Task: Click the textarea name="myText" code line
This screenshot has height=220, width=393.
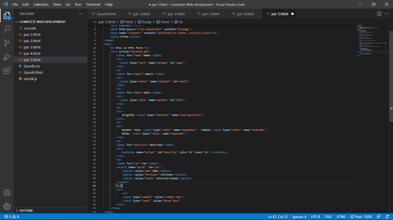Action: coord(175,152)
